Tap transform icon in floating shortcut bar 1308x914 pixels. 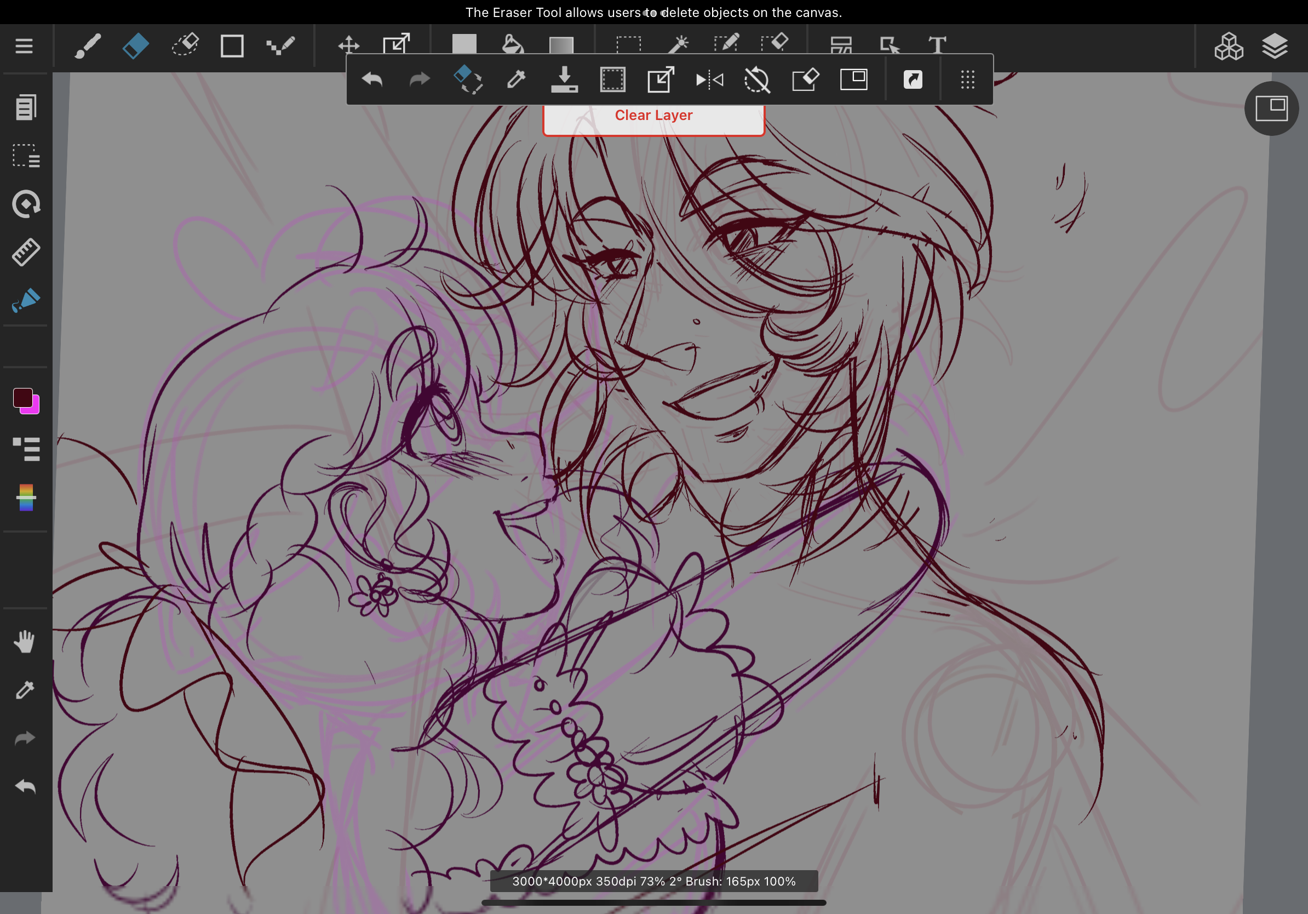tap(661, 79)
